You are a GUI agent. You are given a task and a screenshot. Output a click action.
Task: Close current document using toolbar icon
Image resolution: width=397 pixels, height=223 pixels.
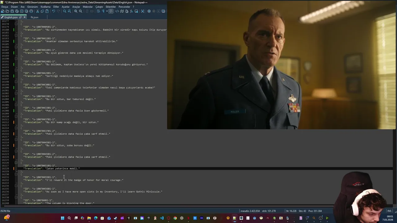click(22, 11)
